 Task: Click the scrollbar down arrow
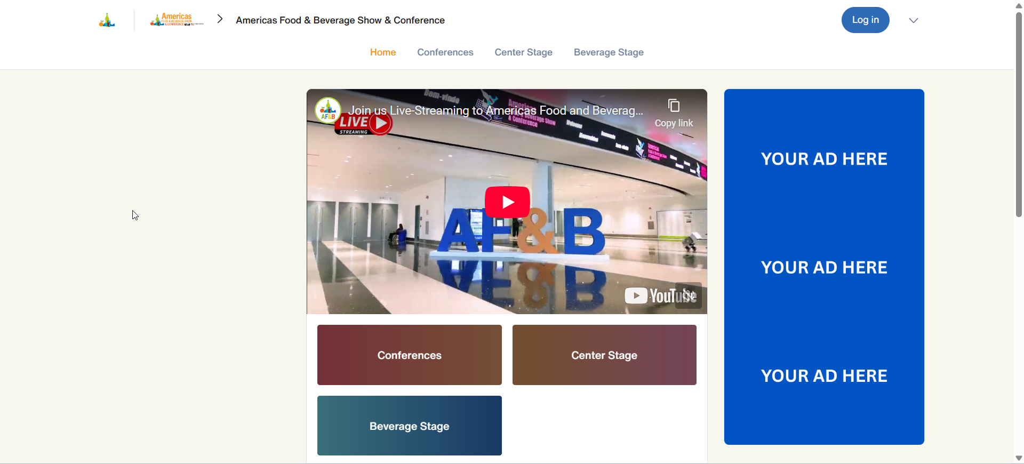pyautogui.click(x=1019, y=458)
